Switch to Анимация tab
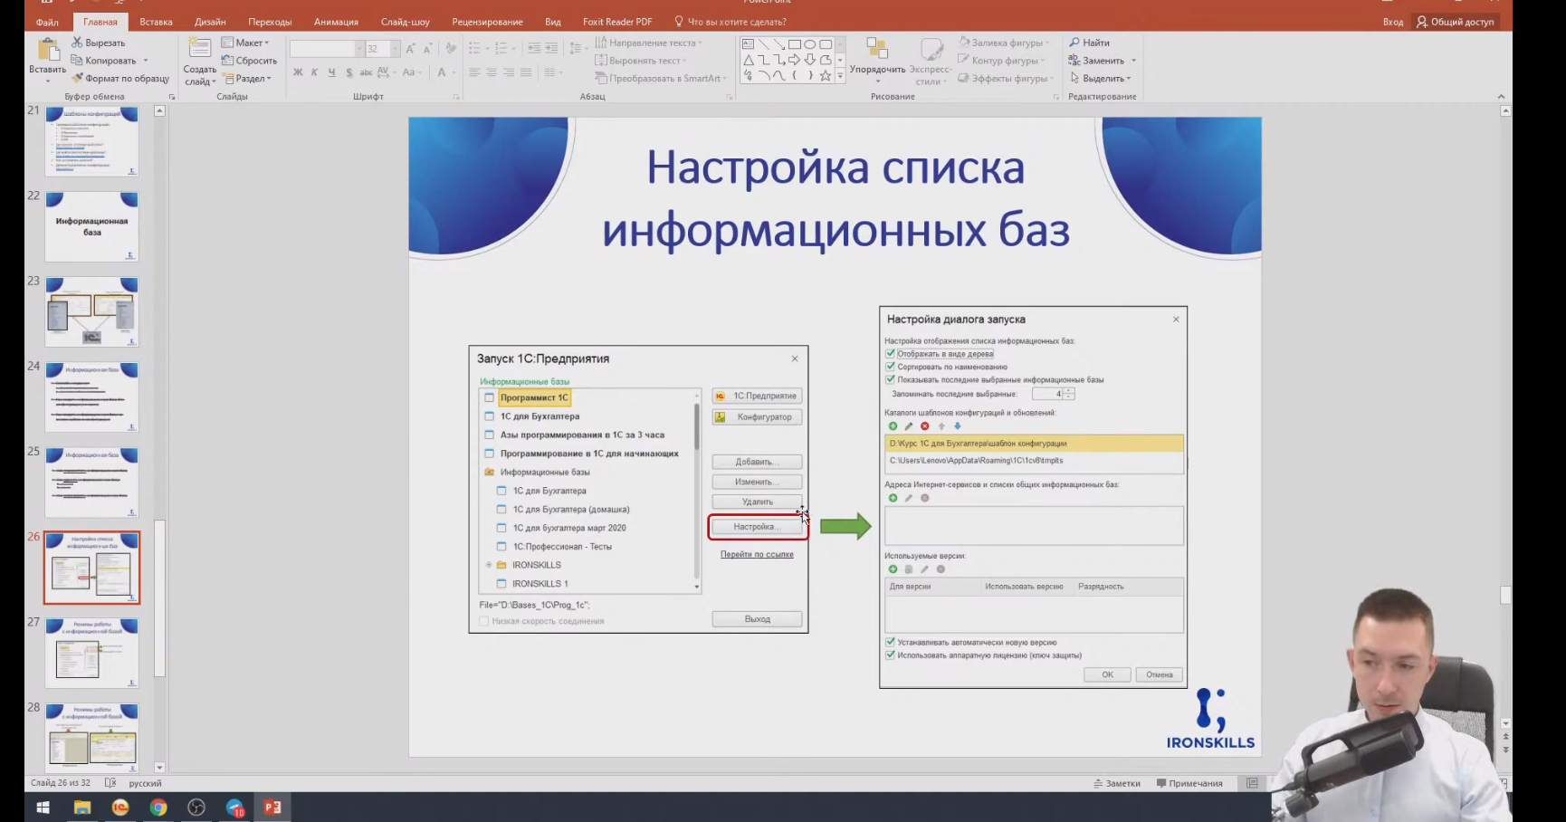This screenshot has height=822, width=1566. coord(336,22)
